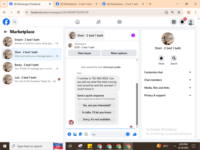Open Chrome three-dot menu
Screen dimensions: 200x150
point(196,12)
